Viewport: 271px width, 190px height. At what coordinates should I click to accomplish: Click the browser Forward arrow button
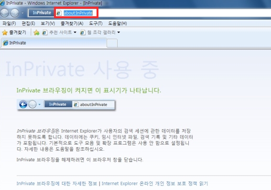(x=15, y=13)
